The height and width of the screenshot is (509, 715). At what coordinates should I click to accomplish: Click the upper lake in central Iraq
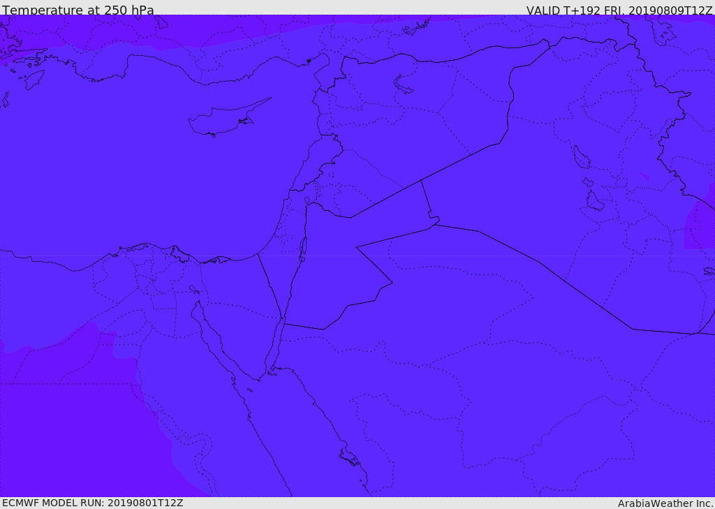[580, 158]
